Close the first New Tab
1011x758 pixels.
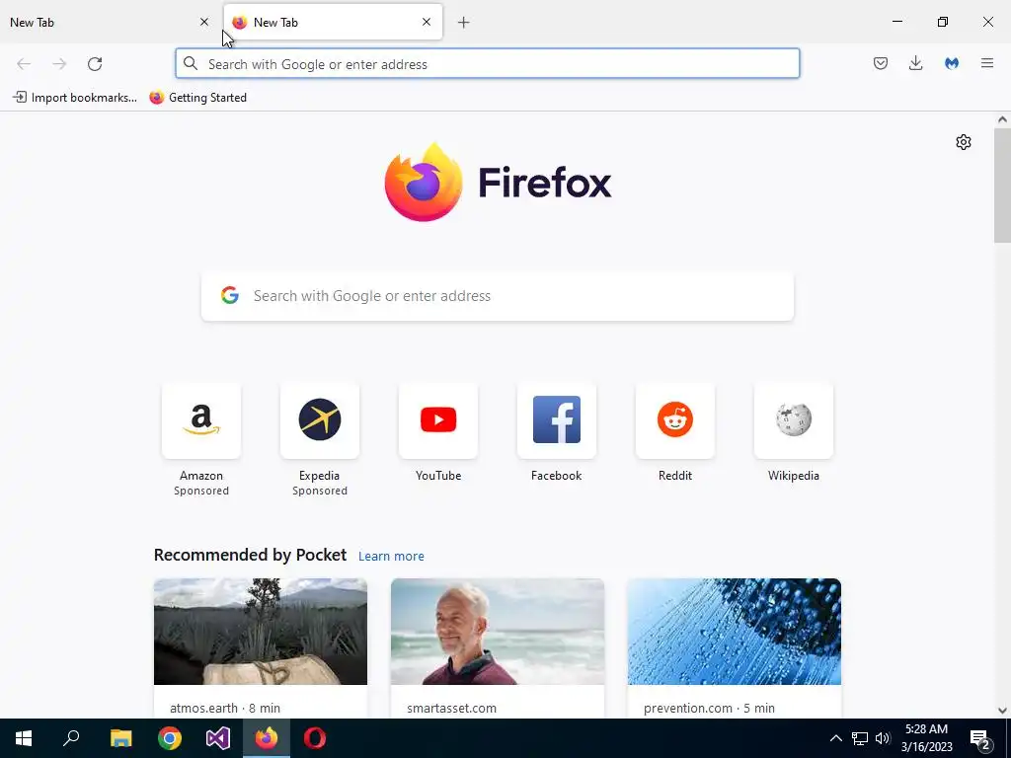pos(204,22)
